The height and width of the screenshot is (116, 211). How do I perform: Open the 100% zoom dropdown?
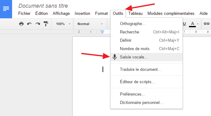point(63,24)
